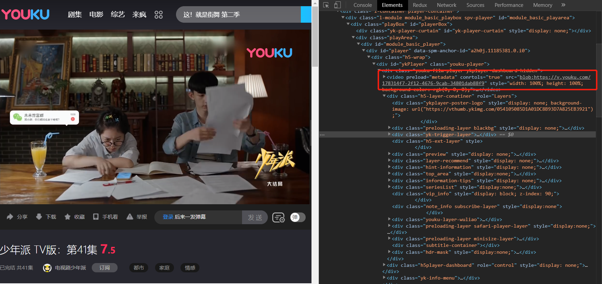The width and height of the screenshot is (602, 284).
Task: Open the Console tab
Action: click(362, 5)
